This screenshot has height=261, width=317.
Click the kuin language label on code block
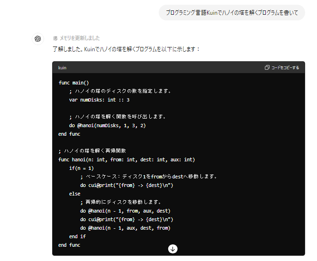click(62, 68)
